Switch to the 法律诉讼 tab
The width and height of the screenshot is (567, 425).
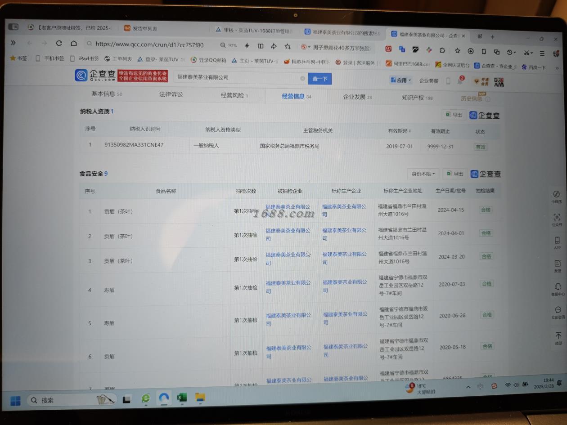[x=171, y=94]
